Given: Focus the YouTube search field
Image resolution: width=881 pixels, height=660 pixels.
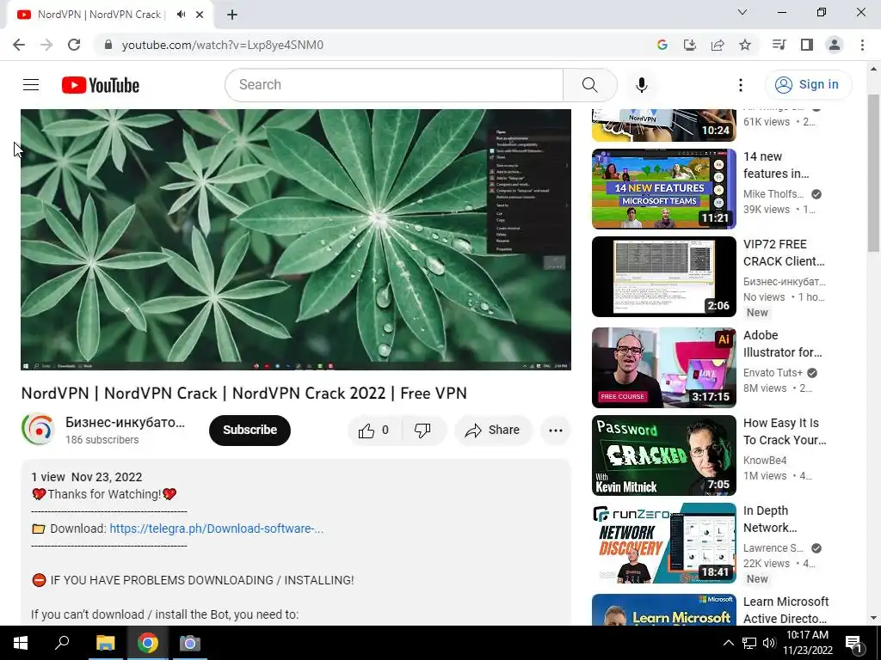Looking at the screenshot, I should 394,85.
